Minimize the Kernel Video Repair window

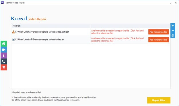(x=170, y=3)
